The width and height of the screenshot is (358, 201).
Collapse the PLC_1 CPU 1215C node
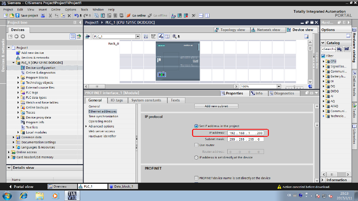point(13,63)
